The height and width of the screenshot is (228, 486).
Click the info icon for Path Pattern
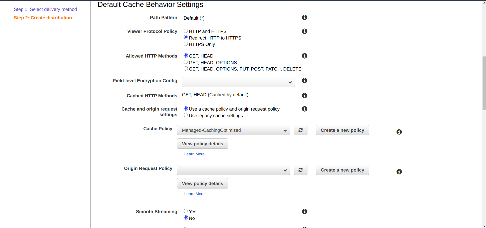coord(305,17)
